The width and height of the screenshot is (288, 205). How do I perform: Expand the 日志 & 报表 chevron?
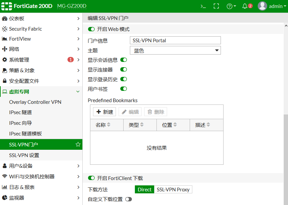78,187
